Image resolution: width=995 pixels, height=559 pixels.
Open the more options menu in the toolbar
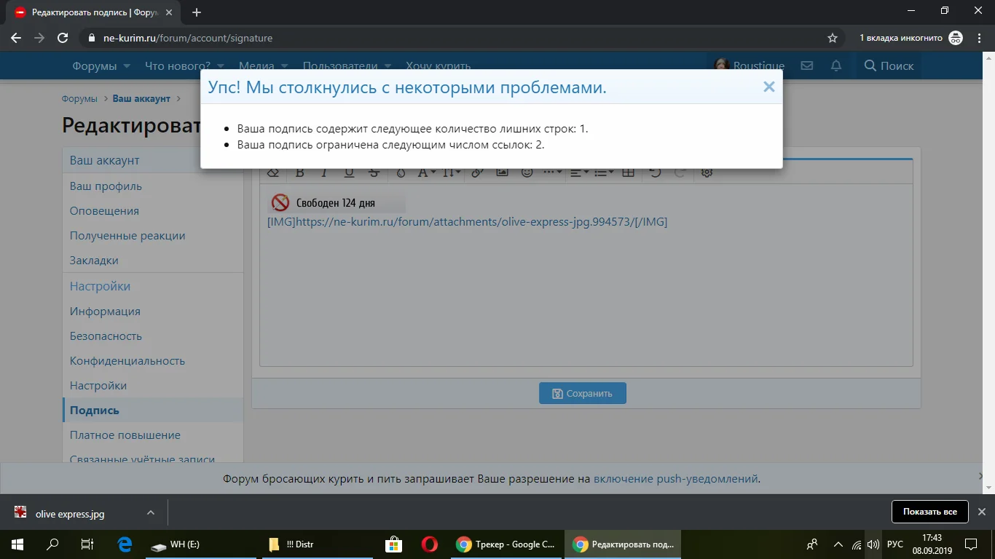pos(551,173)
